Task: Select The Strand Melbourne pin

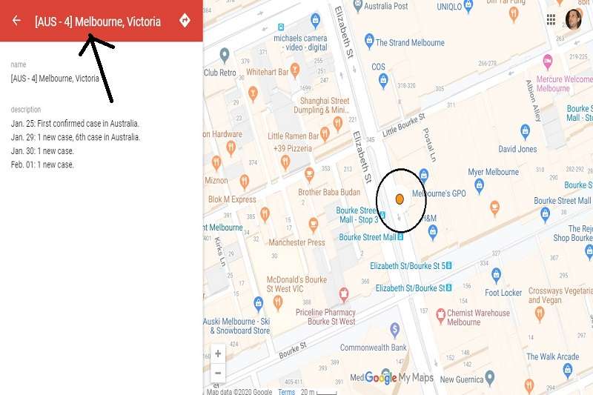Action: click(369, 41)
